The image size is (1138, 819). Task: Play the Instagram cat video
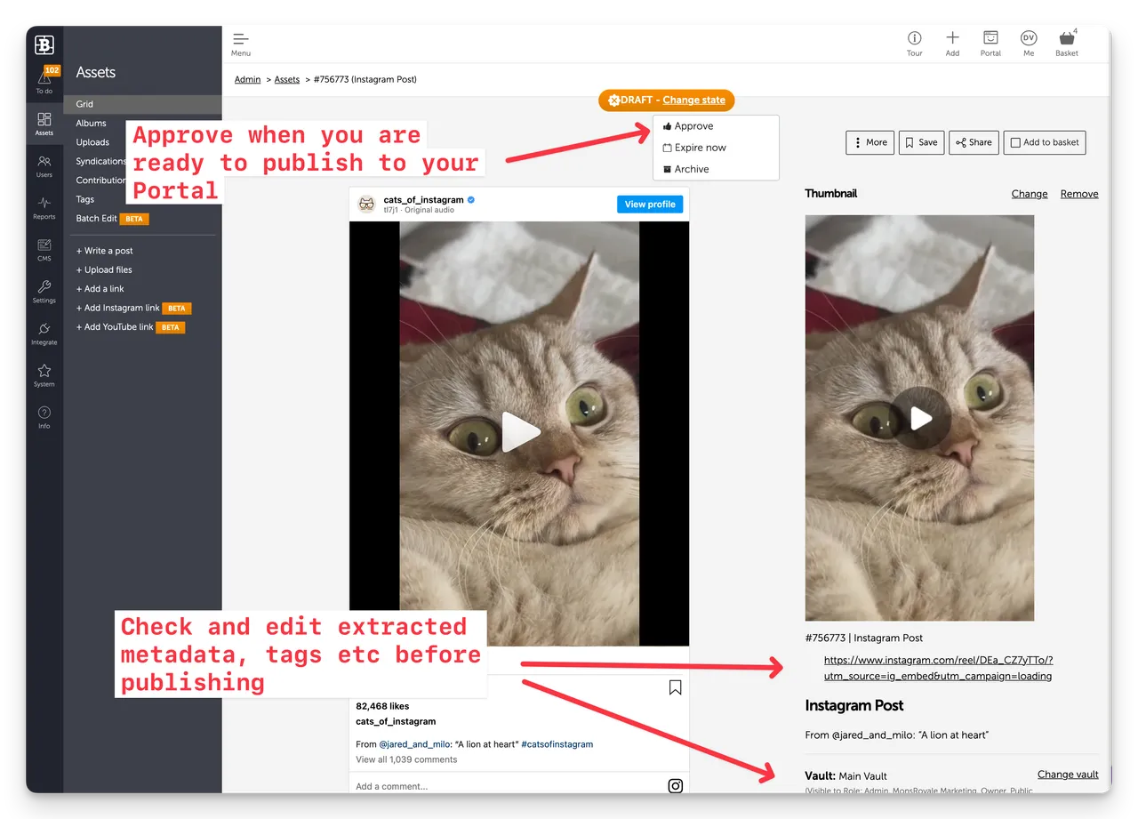(x=520, y=432)
